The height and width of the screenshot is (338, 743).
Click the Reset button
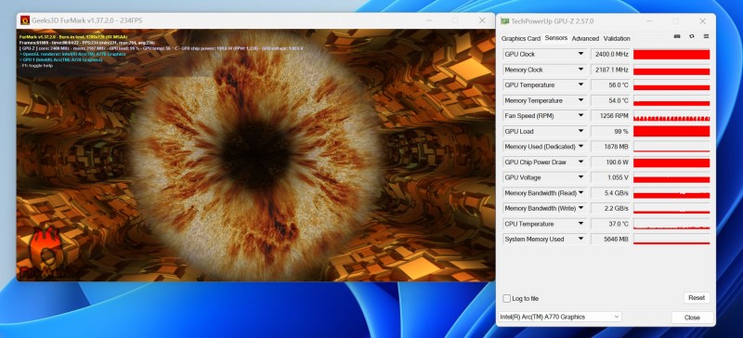[x=697, y=298]
